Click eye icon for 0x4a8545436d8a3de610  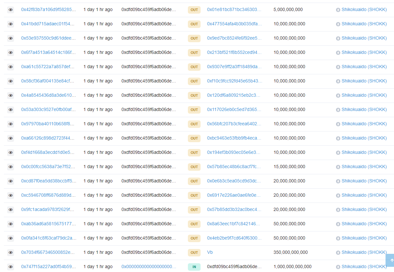pos(10,95)
